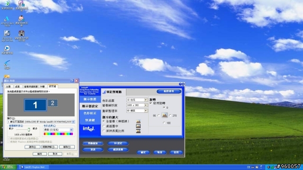Open the 螢幕解析度 1600 x 900 dropdown

tap(137, 105)
